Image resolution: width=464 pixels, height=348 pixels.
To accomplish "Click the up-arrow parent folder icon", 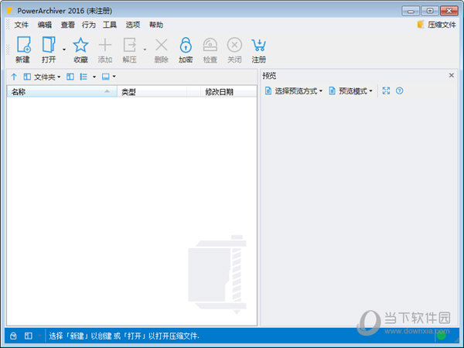I will pos(14,77).
